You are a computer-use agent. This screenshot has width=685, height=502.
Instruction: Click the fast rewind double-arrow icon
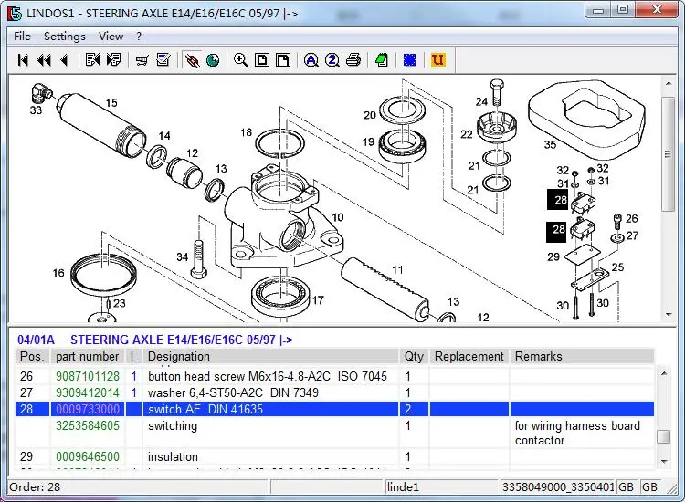click(x=43, y=60)
